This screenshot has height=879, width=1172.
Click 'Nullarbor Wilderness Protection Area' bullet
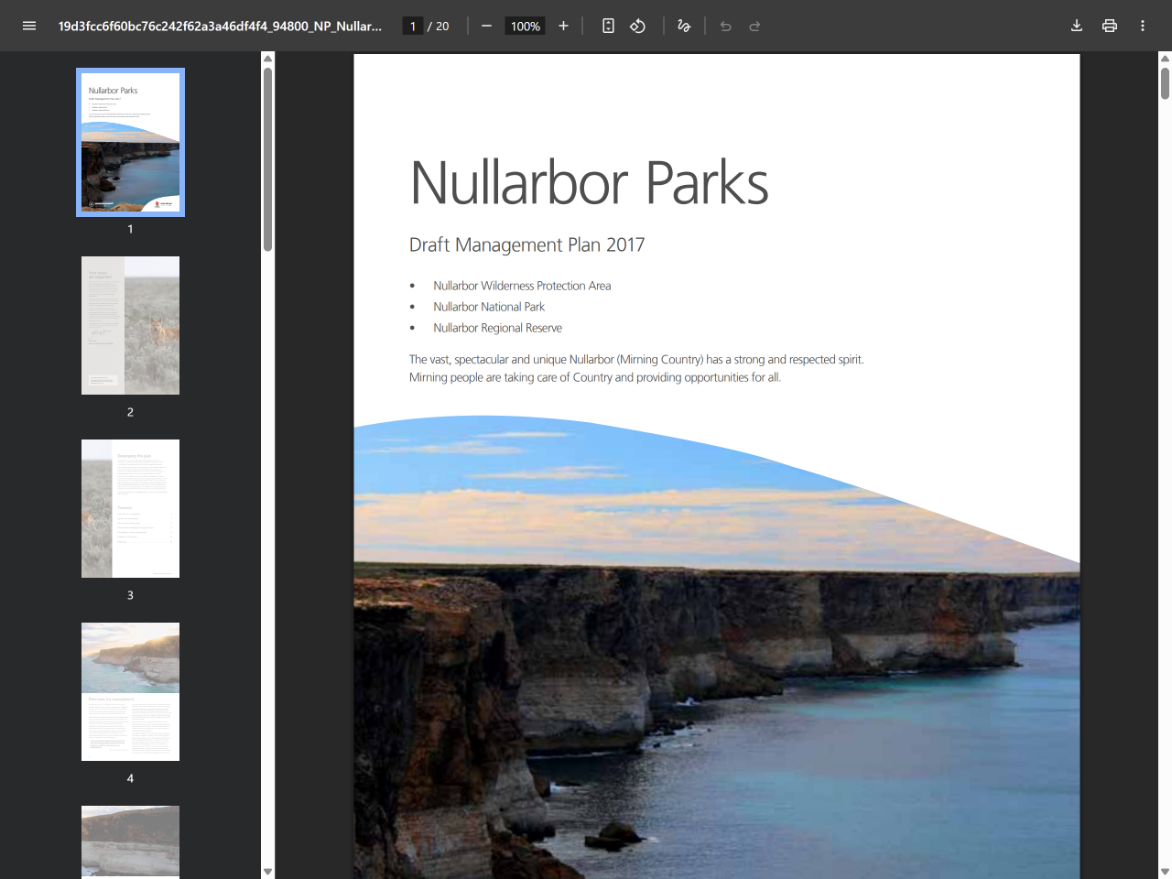click(522, 286)
